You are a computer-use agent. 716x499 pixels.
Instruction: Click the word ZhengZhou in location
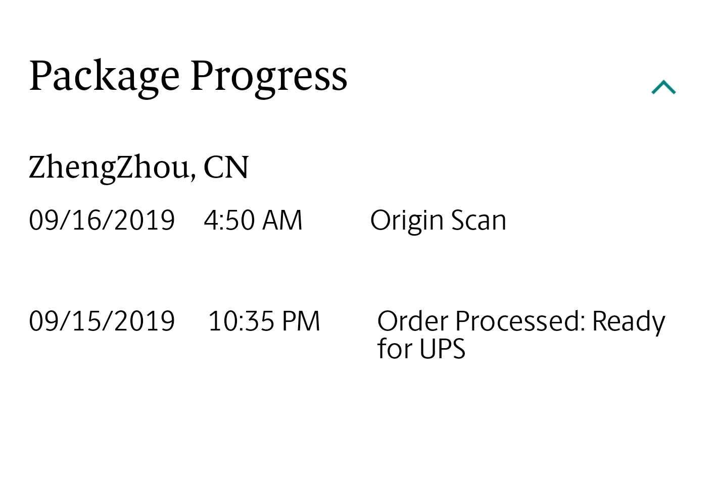108,167
